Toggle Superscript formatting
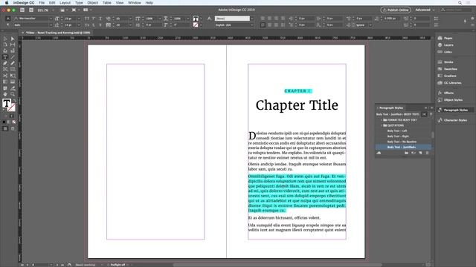The height and width of the screenshot is (267, 476). [x=94, y=19]
